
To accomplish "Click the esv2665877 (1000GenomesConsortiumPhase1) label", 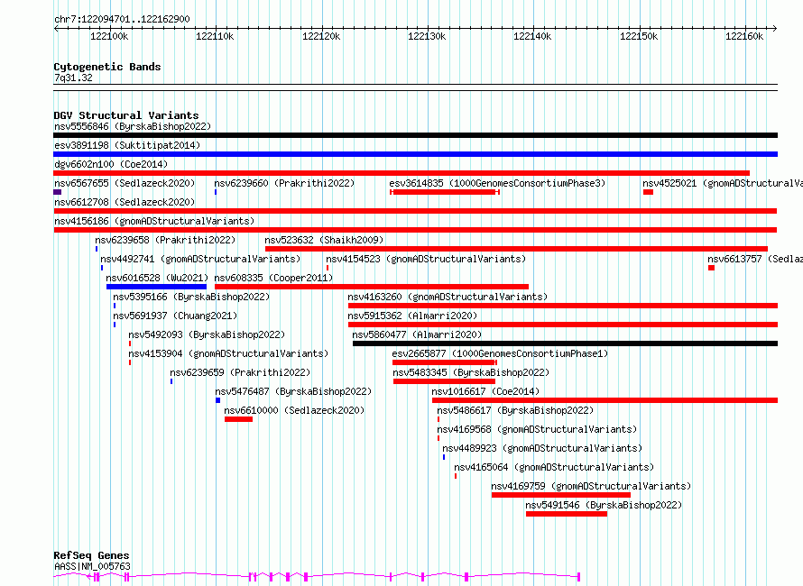I will click(500, 353).
